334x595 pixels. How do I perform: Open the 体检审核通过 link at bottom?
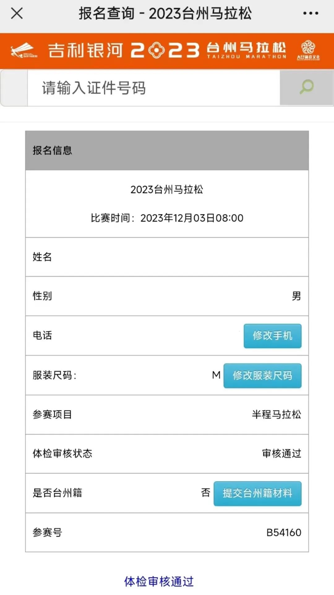coord(159,581)
